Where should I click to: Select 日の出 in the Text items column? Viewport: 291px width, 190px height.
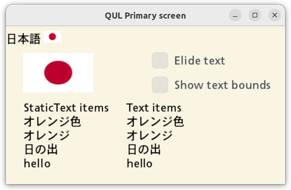[x=144, y=150]
